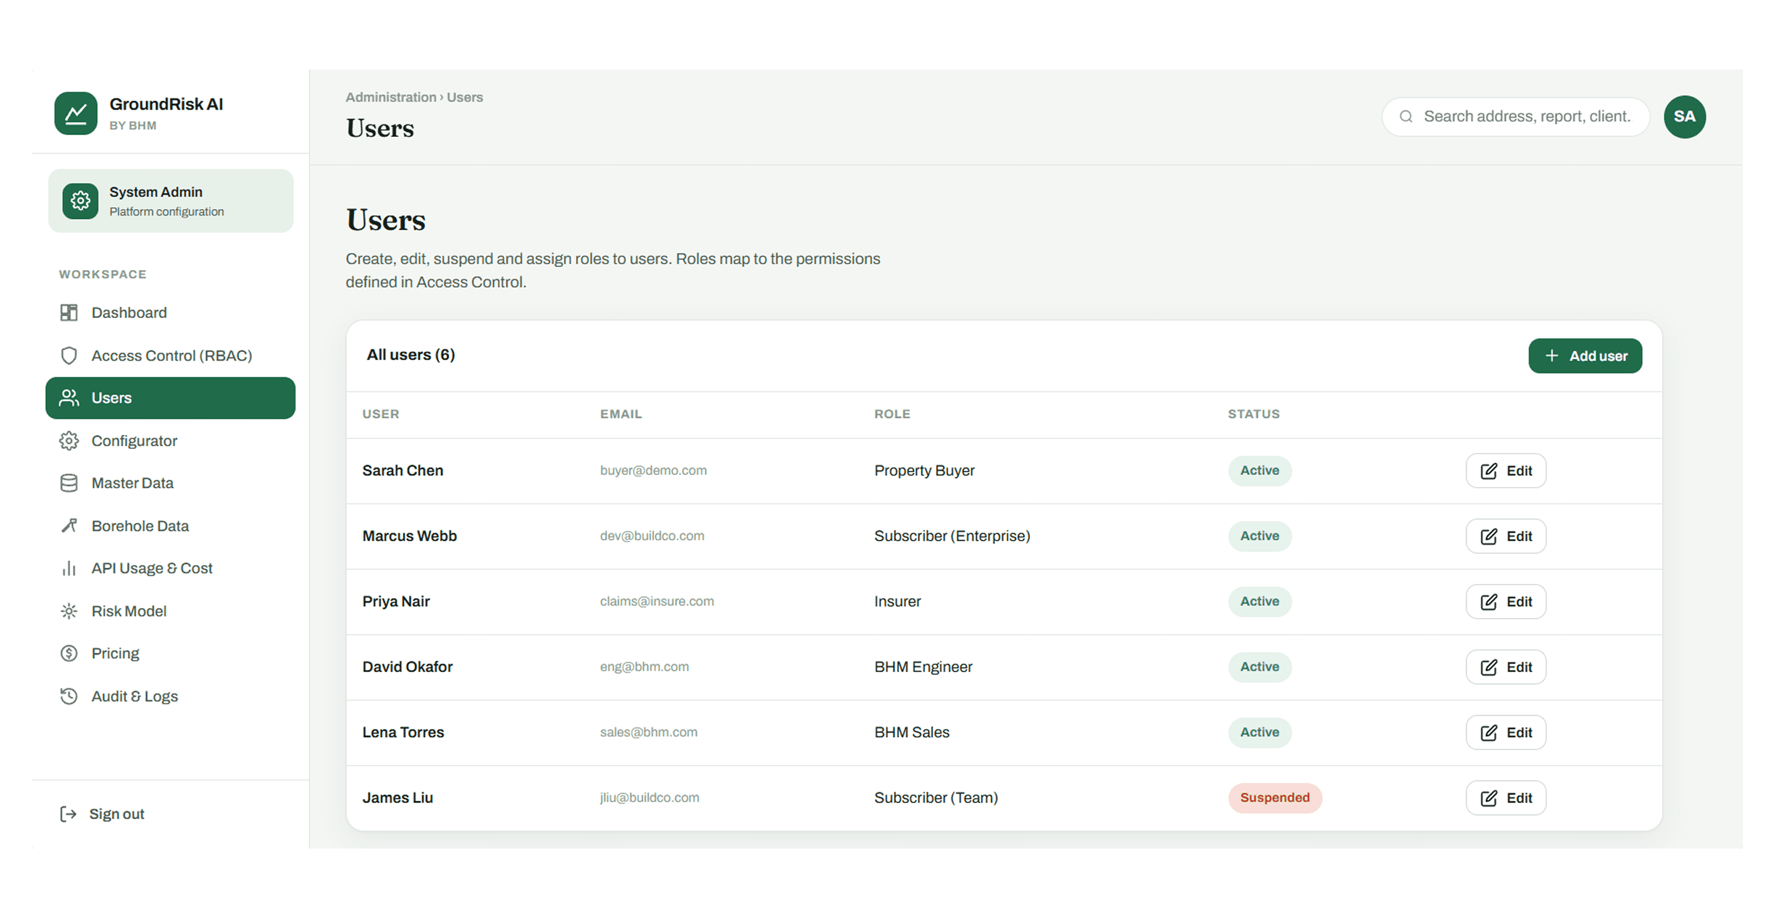This screenshot has width=1775, height=918.
Task: Click the API Usage bar chart icon
Action: 69,569
